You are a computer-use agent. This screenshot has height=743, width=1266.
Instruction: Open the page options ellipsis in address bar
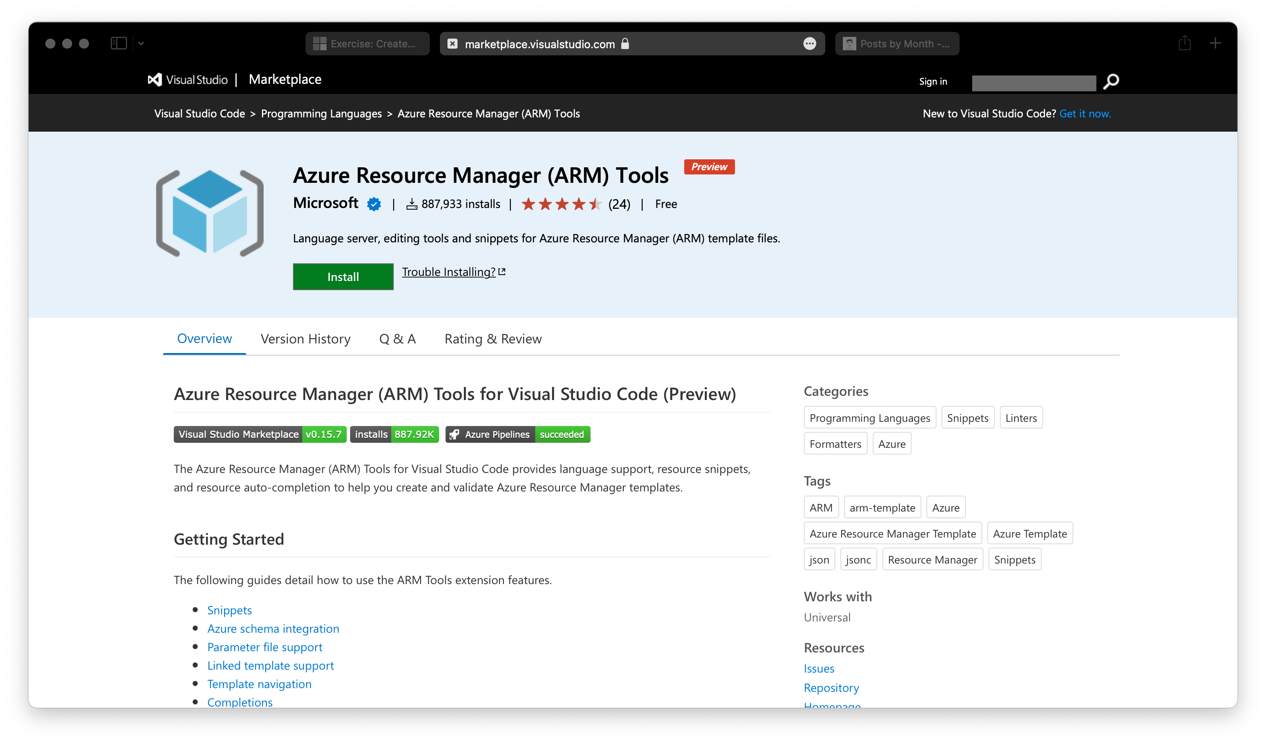click(809, 44)
